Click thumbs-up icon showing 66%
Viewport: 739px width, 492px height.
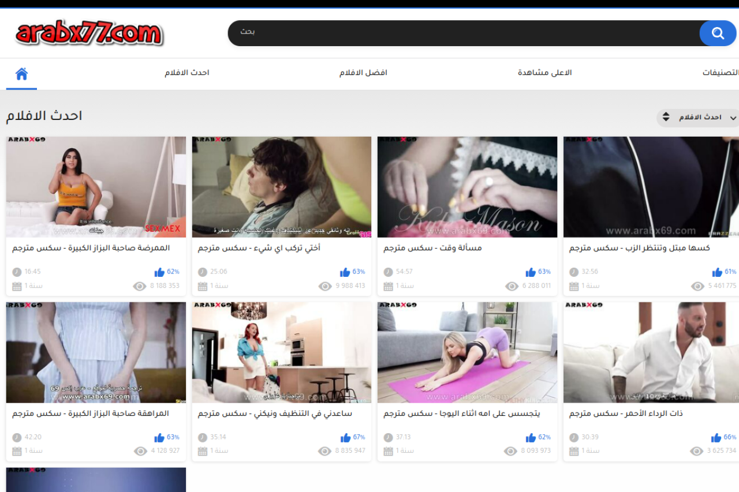(716, 438)
